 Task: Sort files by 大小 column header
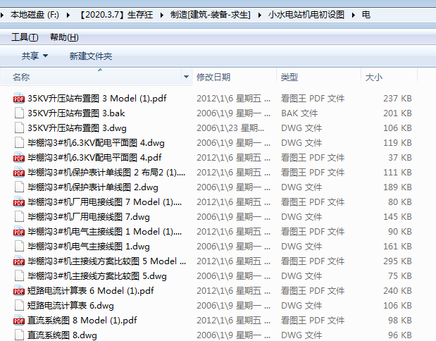pos(389,77)
